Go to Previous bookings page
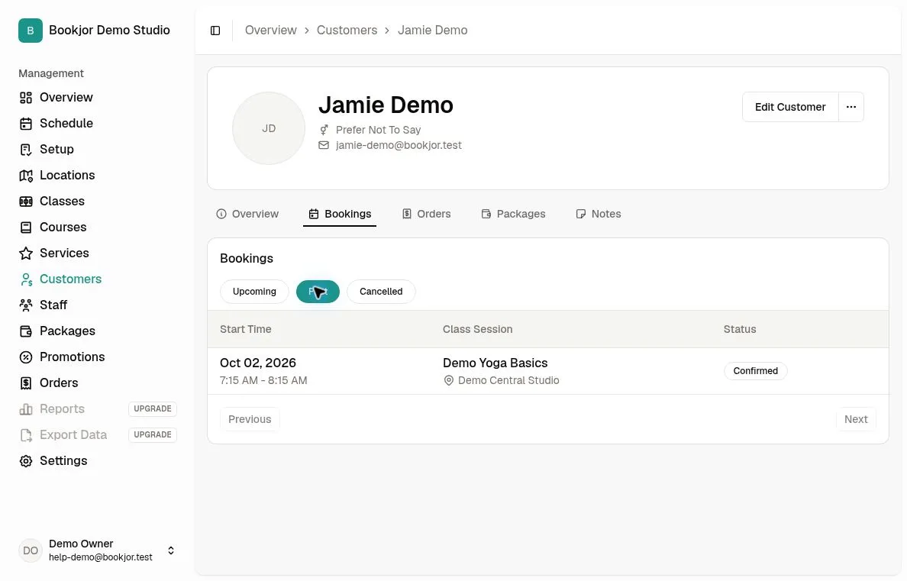Screen dimensions: 907x581 (x=250, y=420)
